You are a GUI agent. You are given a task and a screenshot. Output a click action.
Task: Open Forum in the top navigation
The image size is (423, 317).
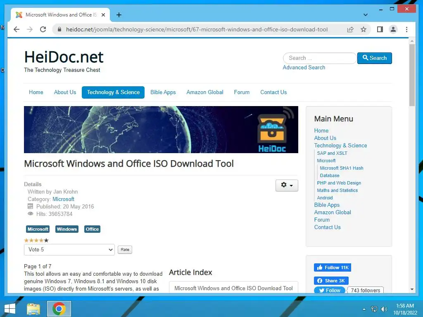coord(242,92)
